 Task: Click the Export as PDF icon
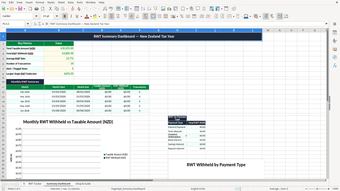30,9
